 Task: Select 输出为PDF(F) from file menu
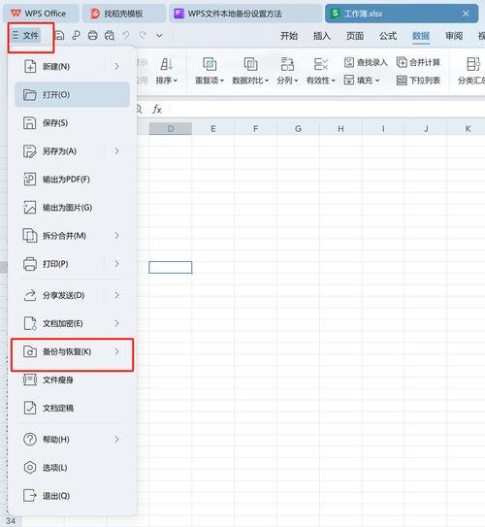click(x=72, y=180)
